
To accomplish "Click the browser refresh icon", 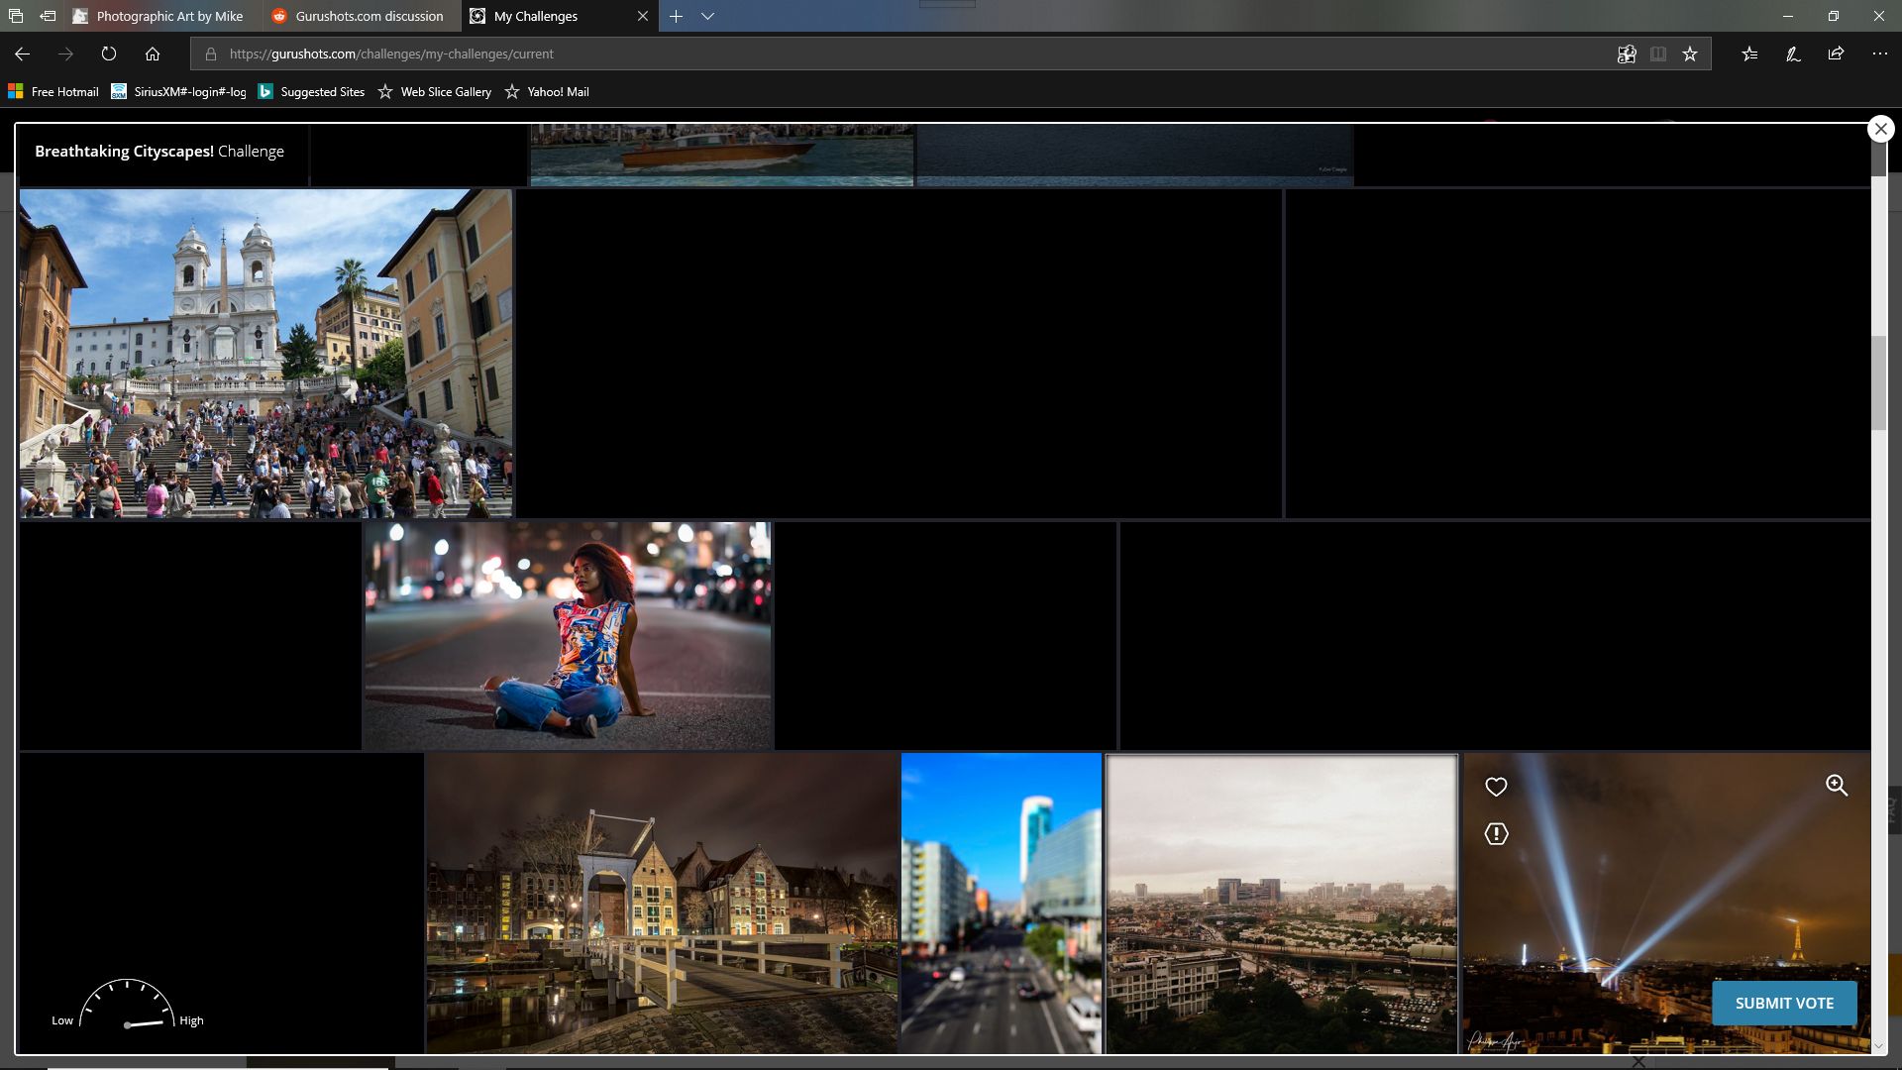I will [x=109, y=53].
